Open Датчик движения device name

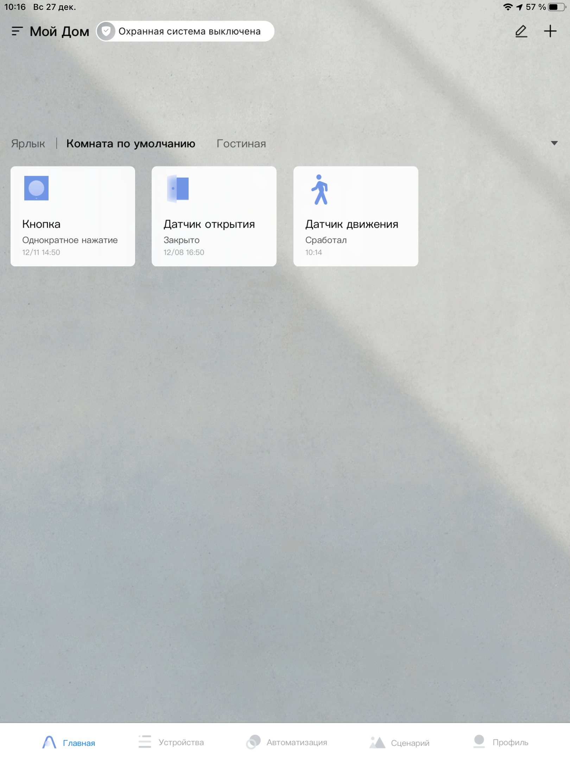(x=351, y=224)
